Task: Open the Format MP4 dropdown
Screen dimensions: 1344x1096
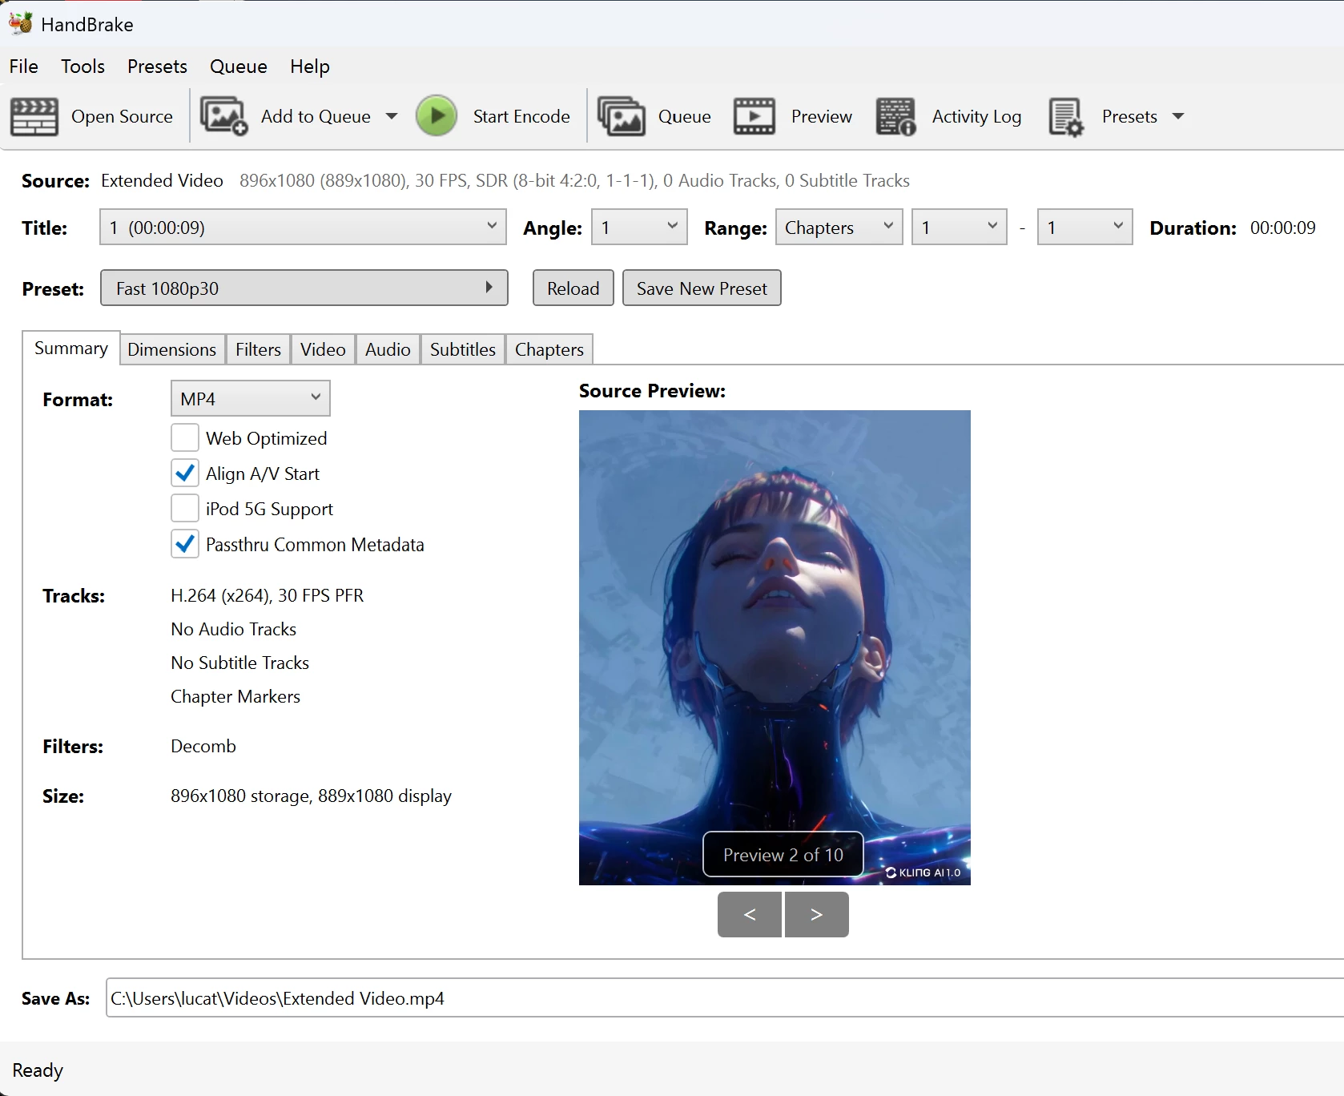Action: [x=251, y=398]
